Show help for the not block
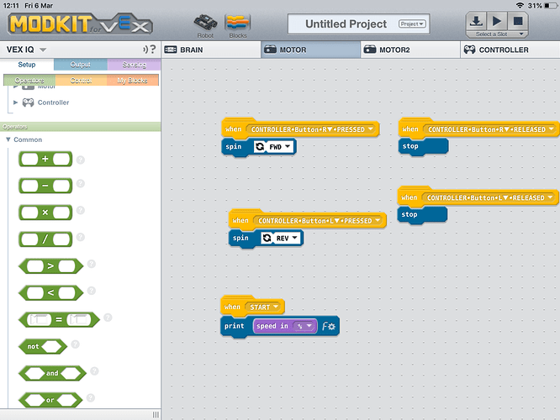The height and width of the screenshot is (420, 560). coord(76,344)
